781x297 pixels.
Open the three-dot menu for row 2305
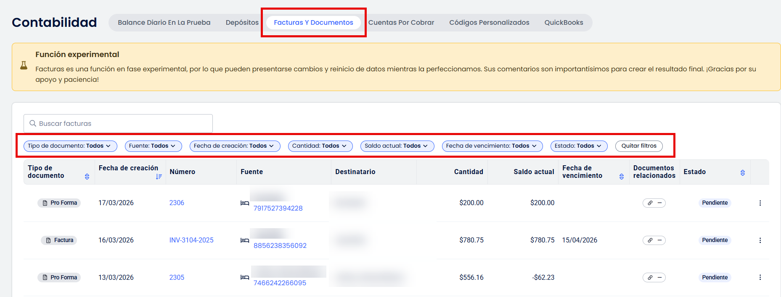pyautogui.click(x=760, y=277)
